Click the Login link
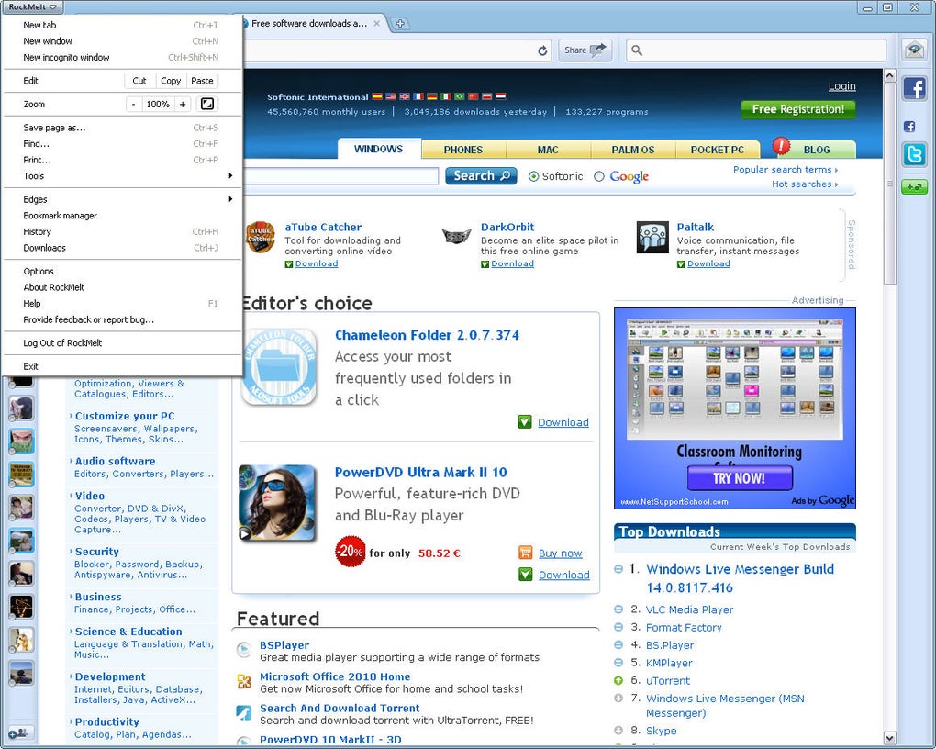Image resolution: width=936 pixels, height=749 pixels. [x=841, y=86]
